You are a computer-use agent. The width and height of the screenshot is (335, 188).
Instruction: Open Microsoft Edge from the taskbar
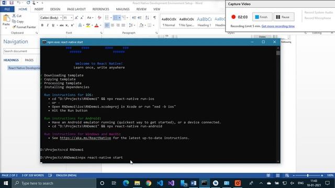(x=126, y=183)
